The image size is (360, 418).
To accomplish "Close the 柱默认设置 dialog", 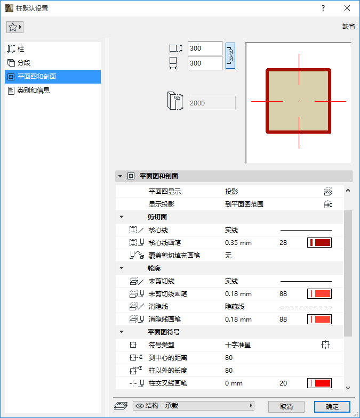I will point(347,9).
